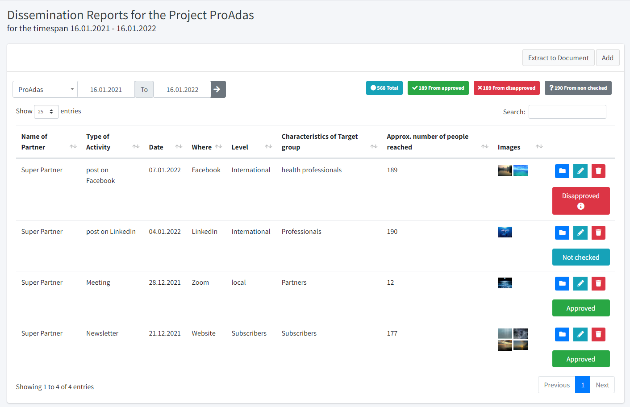Delete the Facebook post entry via trash icon
630x407 pixels.
(598, 171)
